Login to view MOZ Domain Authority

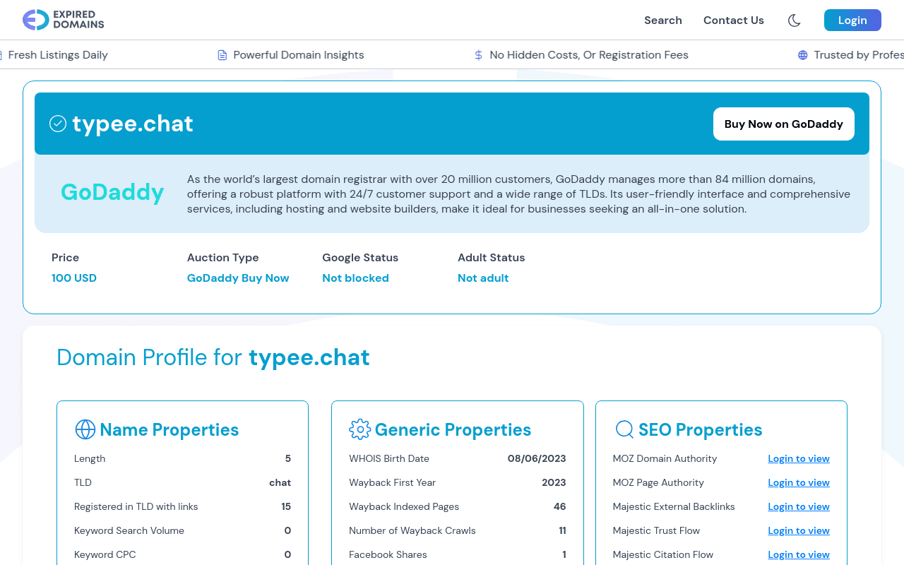(x=799, y=458)
